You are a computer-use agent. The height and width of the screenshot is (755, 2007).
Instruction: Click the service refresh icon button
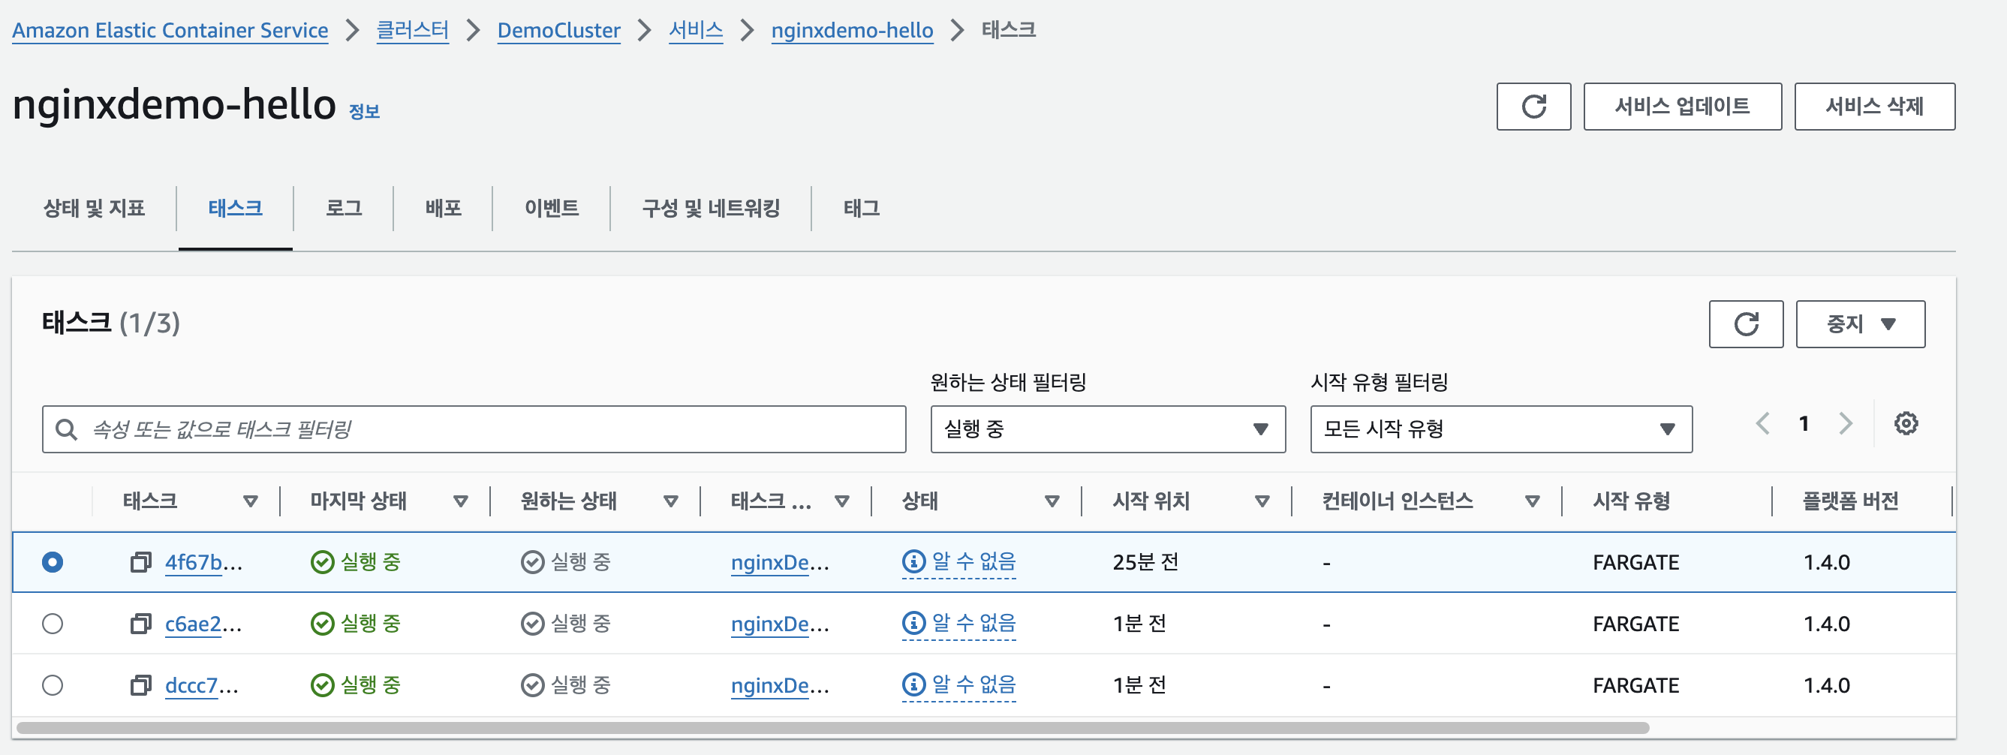[1533, 107]
